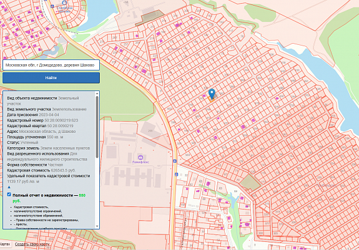Click the bus stop icon below the road junction

(x=176, y=175)
